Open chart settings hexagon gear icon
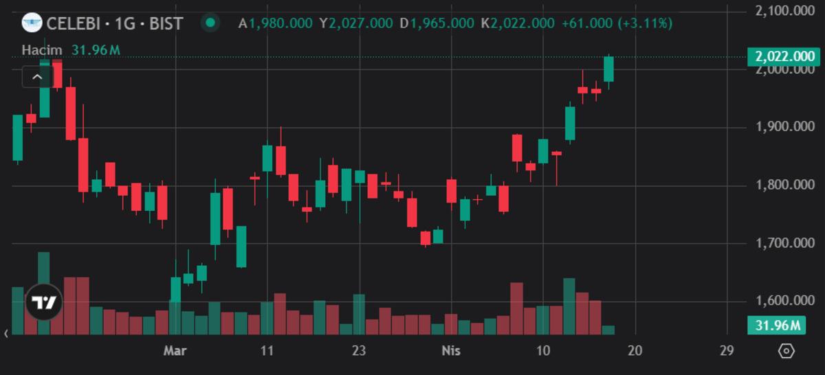This screenshot has width=825, height=375. click(786, 351)
